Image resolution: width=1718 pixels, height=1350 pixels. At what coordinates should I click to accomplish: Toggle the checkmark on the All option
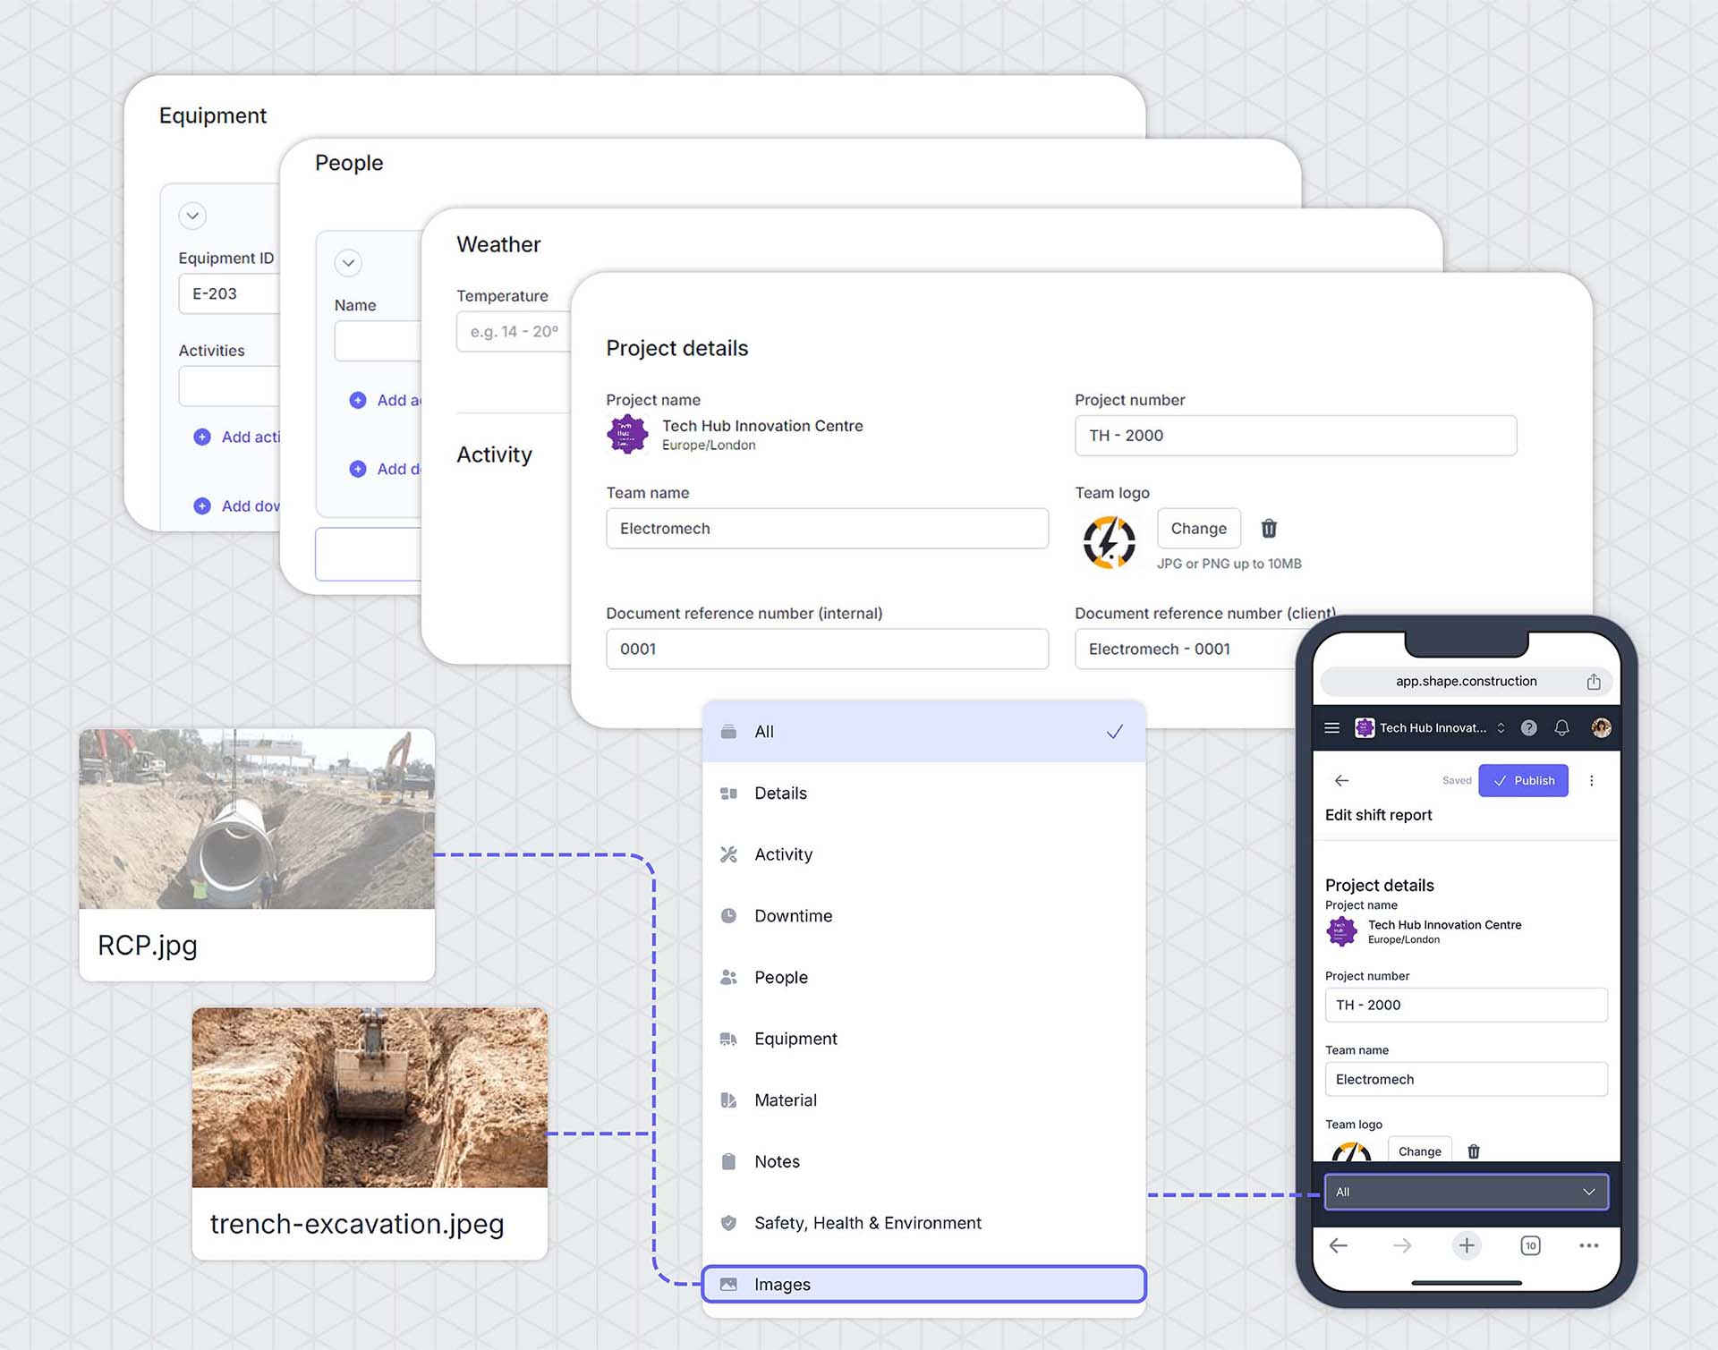tap(1116, 731)
